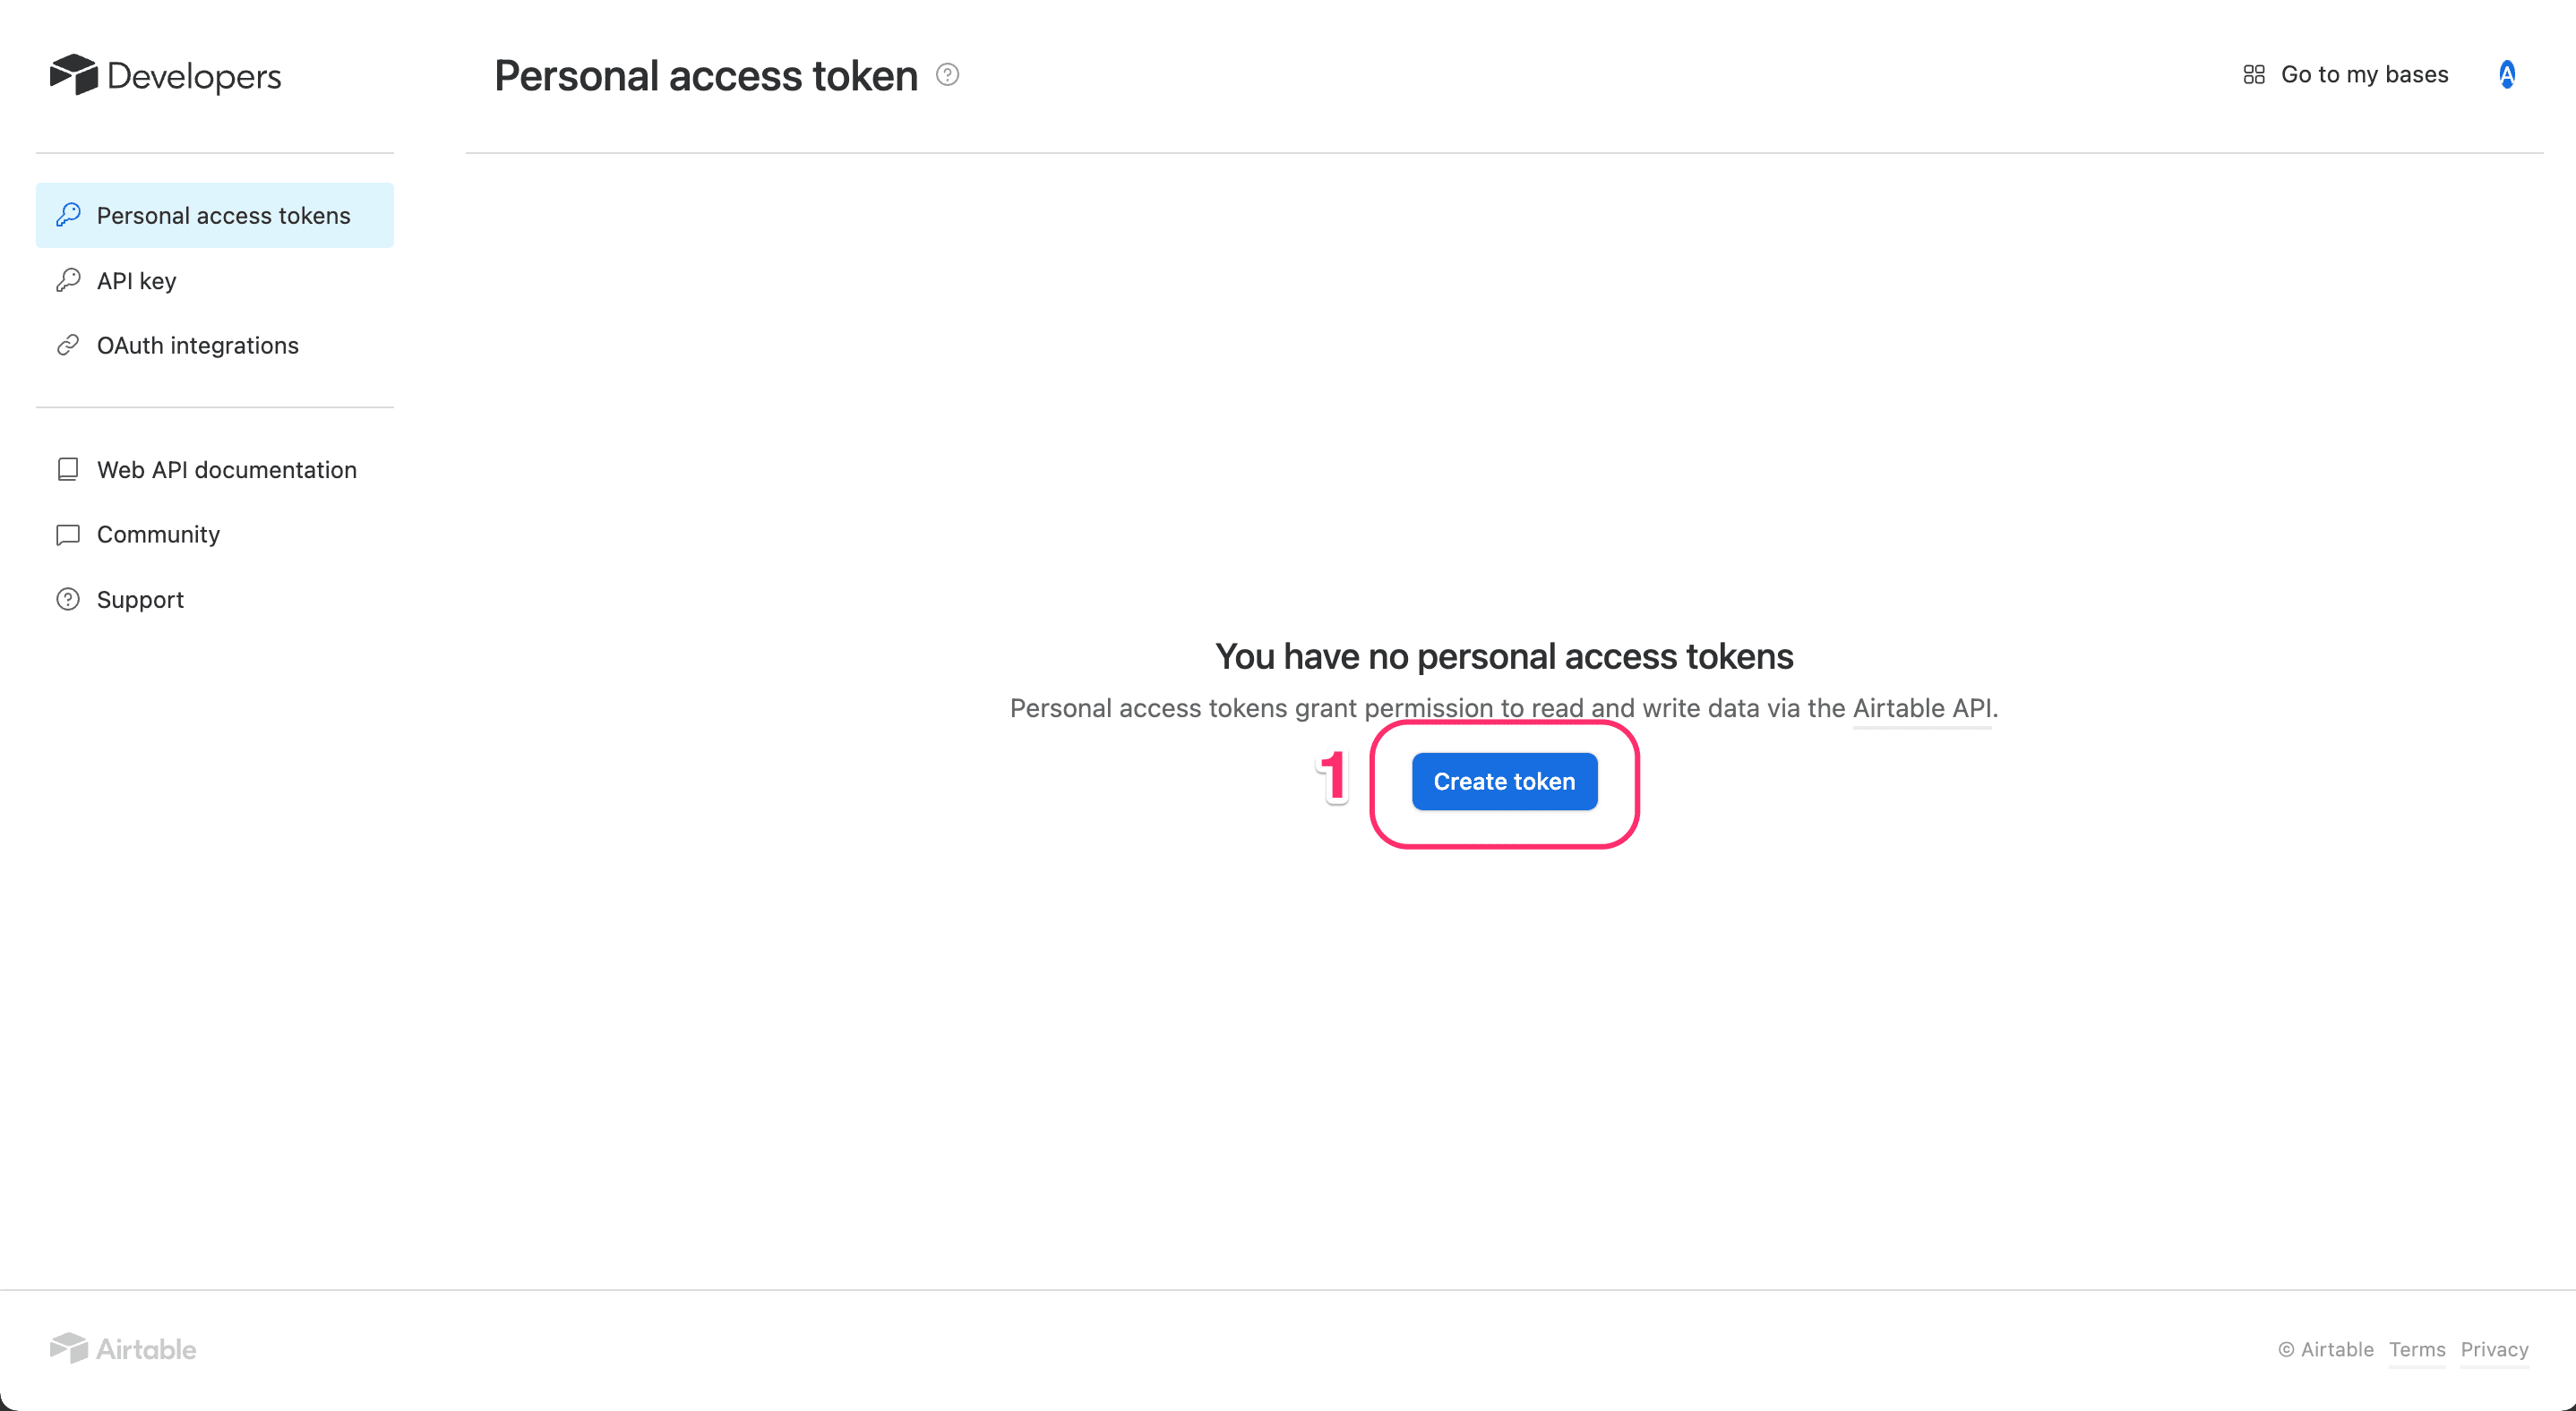Open the Privacy link in footer
Image resolution: width=2576 pixels, height=1411 pixels.
point(2494,1350)
